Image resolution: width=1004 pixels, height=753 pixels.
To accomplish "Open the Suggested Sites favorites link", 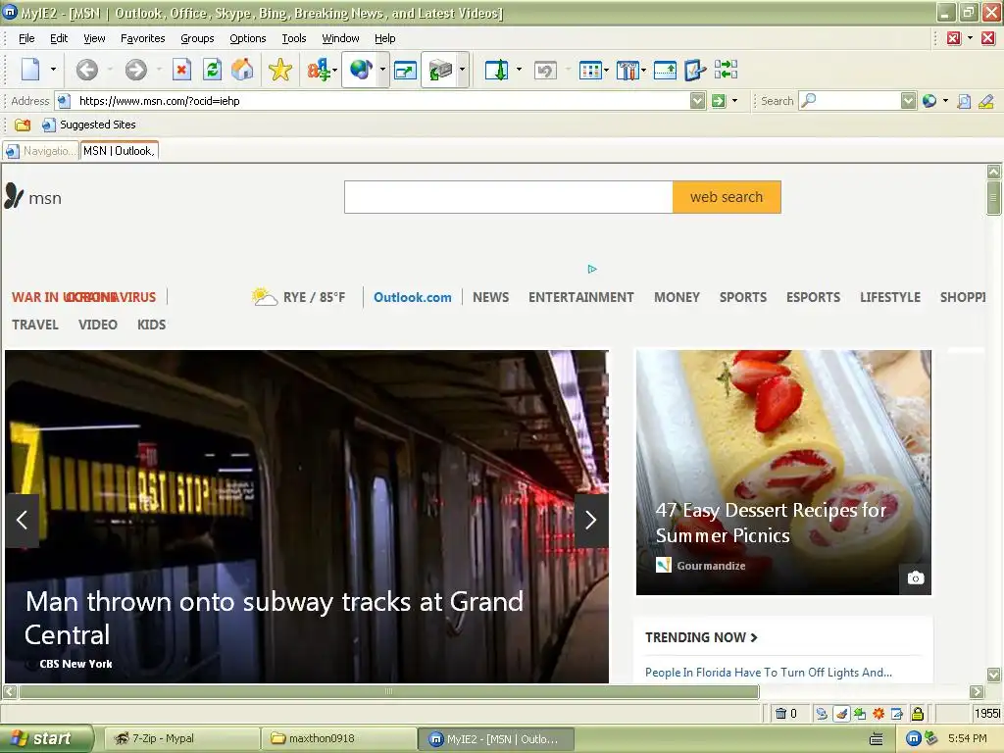I will (x=89, y=125).
